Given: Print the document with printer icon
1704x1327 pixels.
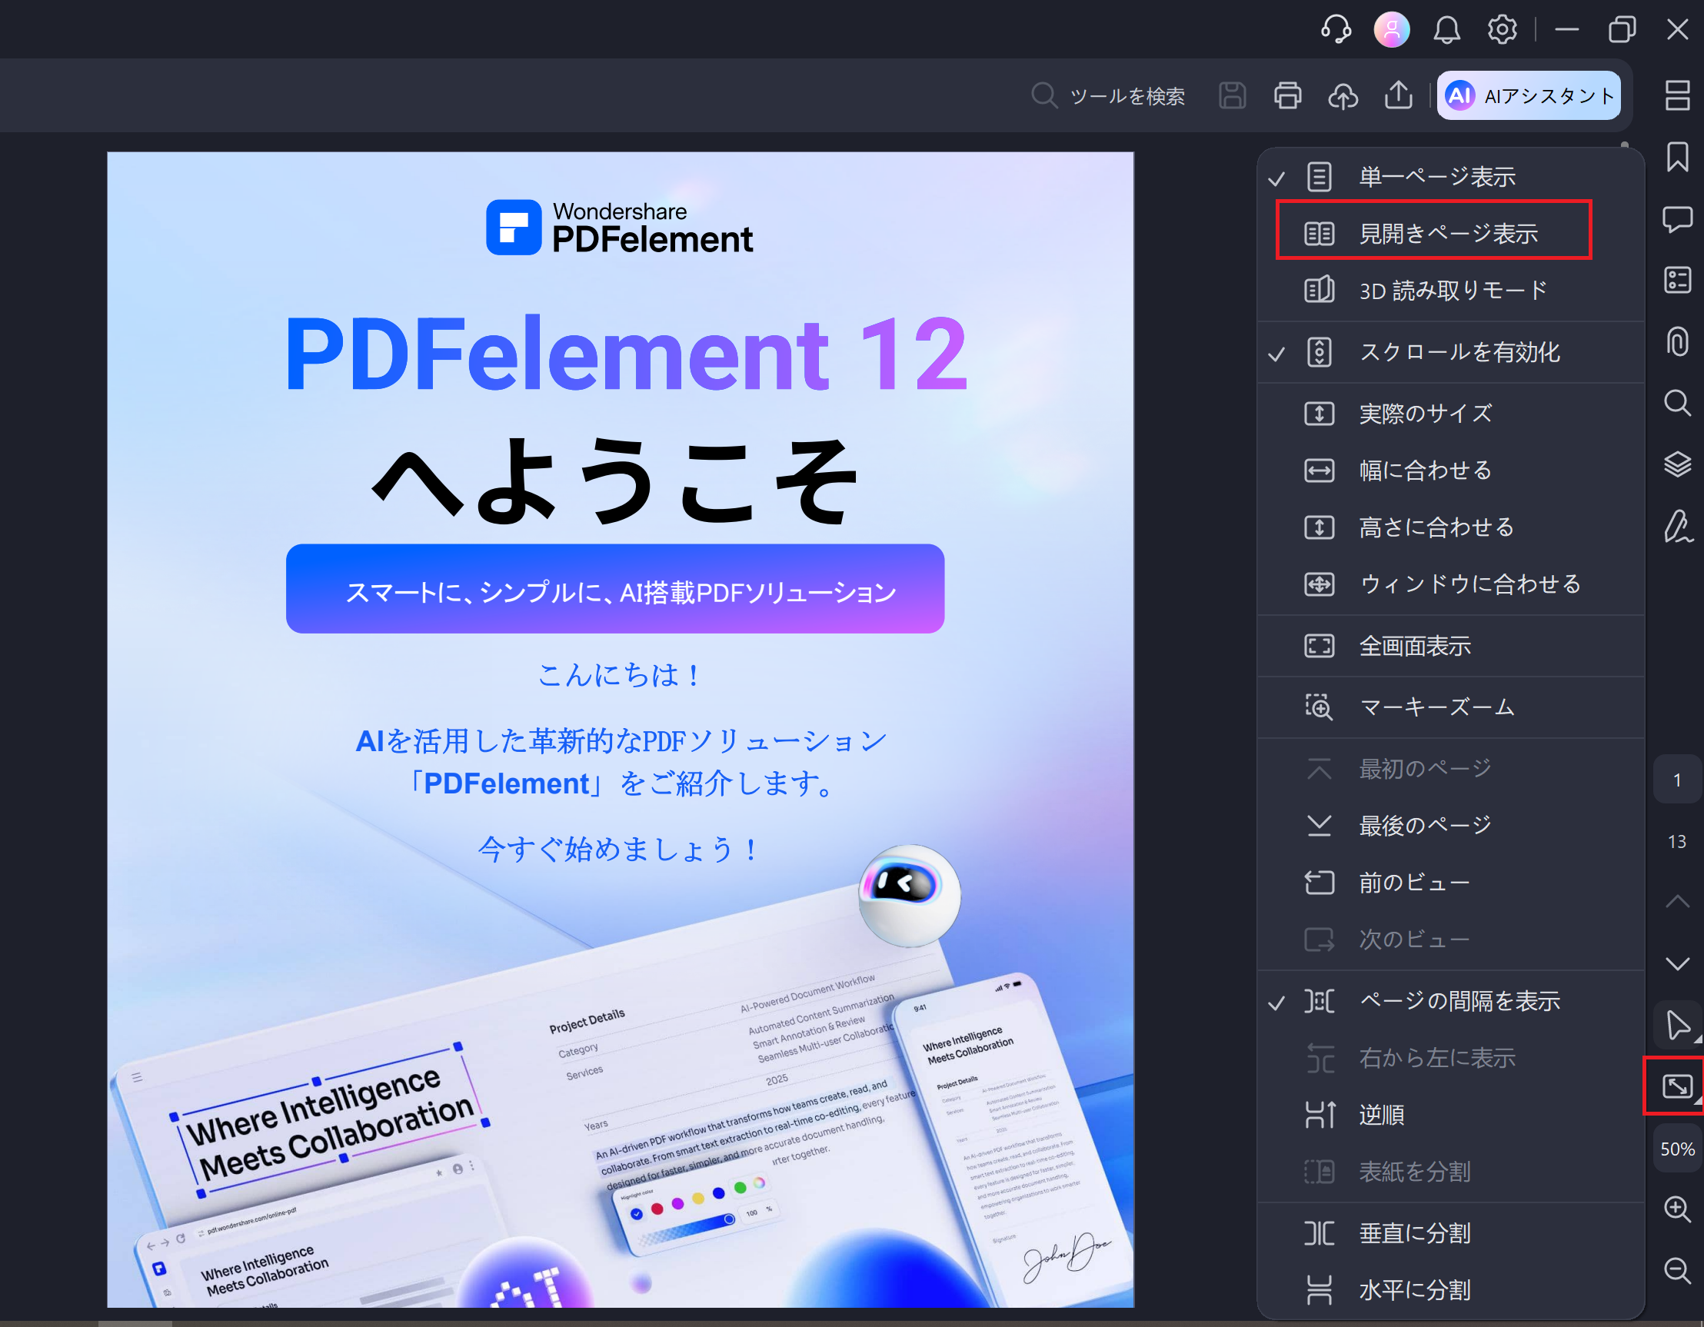Looking at the screenshot, I should (1287, 95).
